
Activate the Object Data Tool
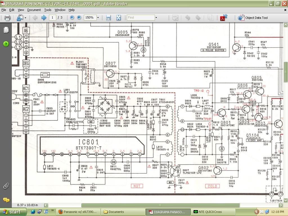click(253, 18)
